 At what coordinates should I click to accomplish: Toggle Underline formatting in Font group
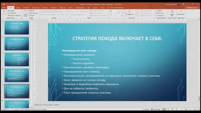[46, 15]
